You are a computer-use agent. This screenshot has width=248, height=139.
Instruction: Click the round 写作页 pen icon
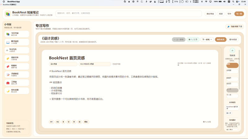pos(232,51)
